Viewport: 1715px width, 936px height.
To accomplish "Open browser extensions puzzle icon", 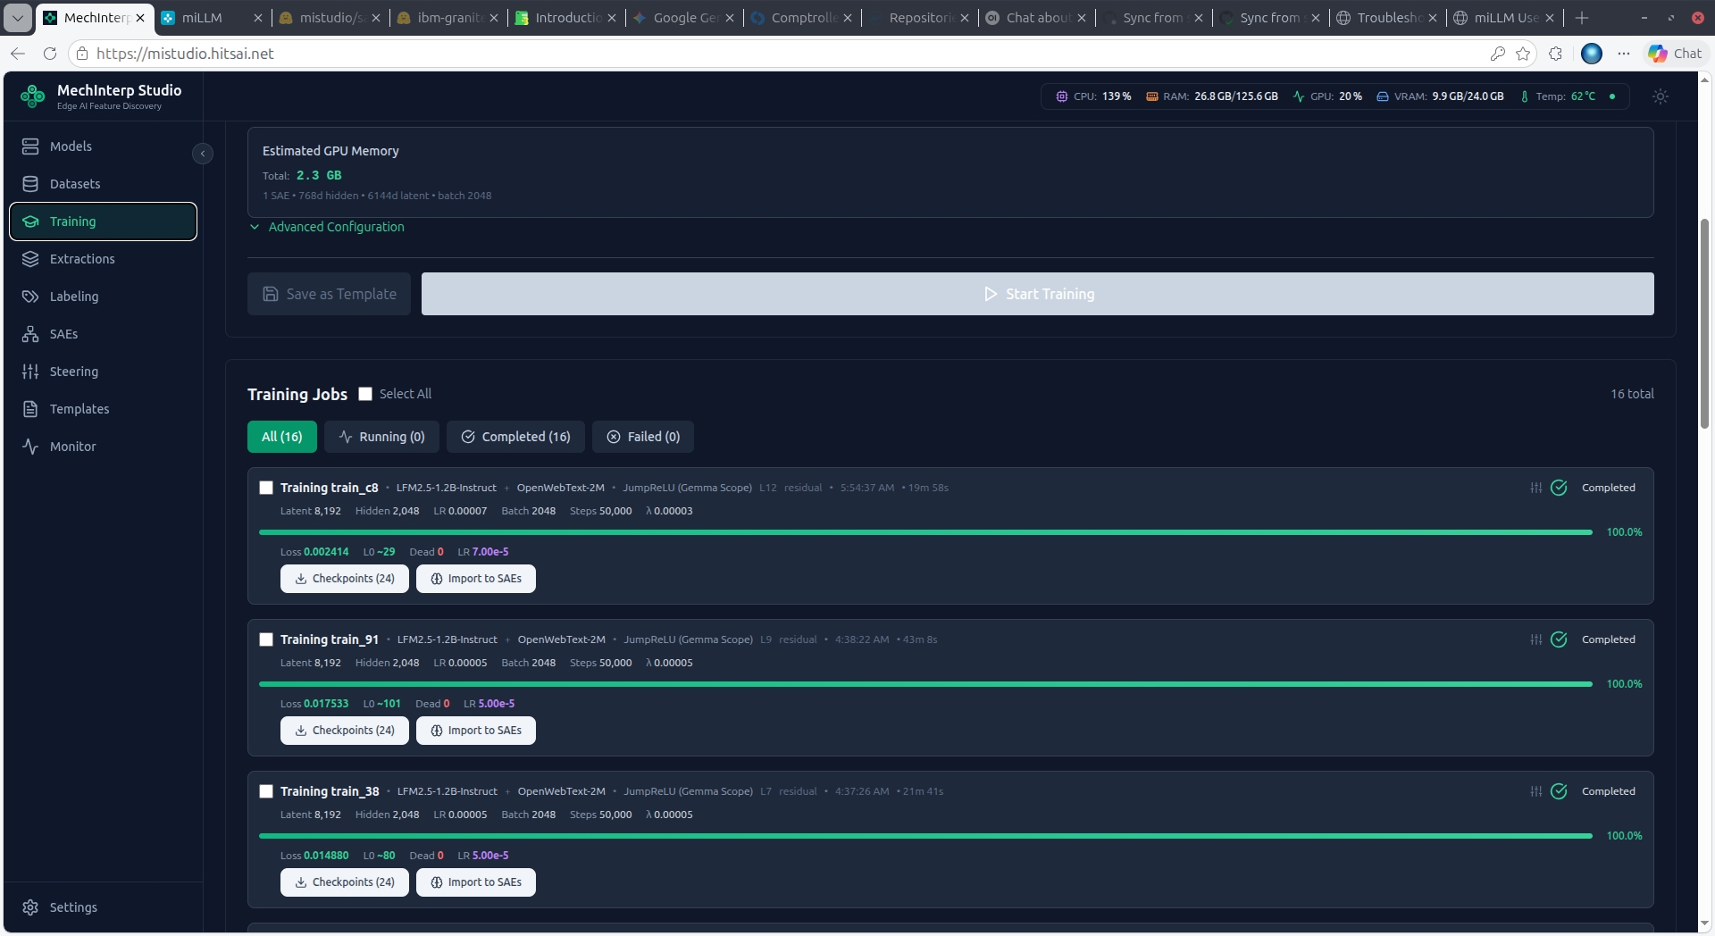I will [x=1556, y=54].
